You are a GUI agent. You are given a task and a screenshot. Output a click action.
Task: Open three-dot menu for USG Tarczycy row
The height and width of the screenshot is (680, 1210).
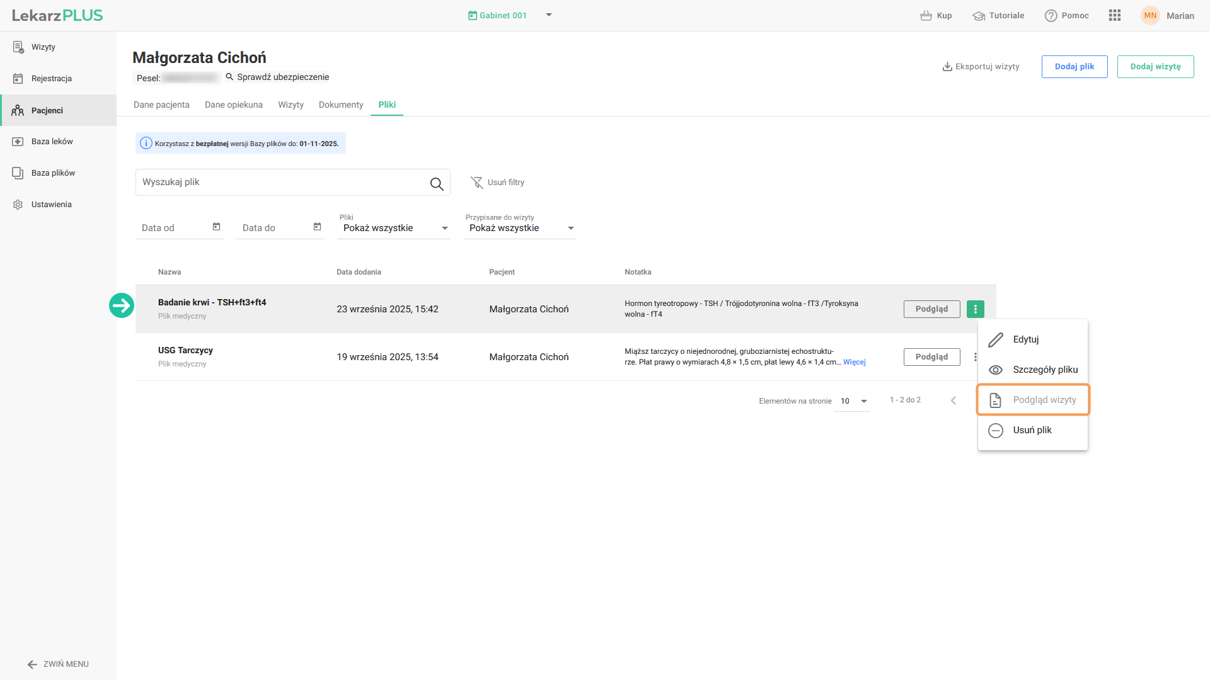point(974,357)
